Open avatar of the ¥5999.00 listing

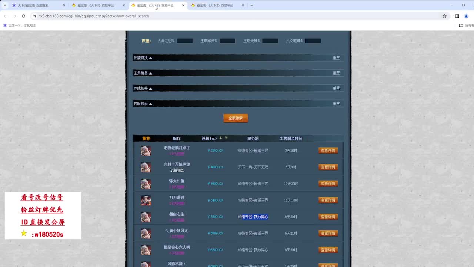[x=146, y=233]
